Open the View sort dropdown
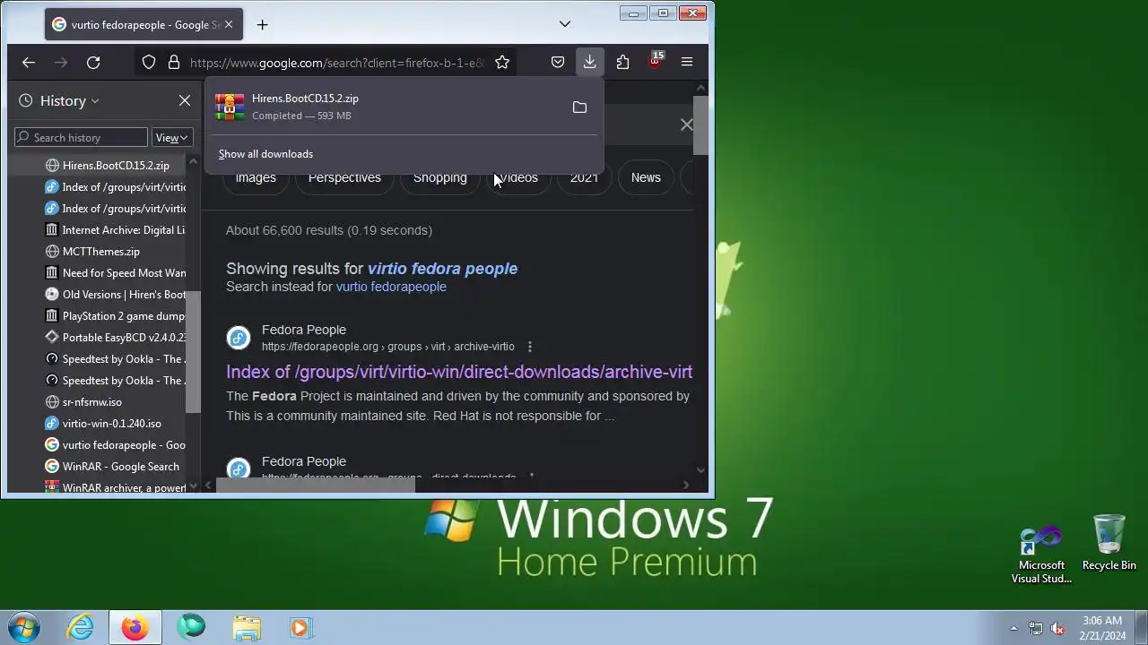1148x645 pixels. coord(170,137)
